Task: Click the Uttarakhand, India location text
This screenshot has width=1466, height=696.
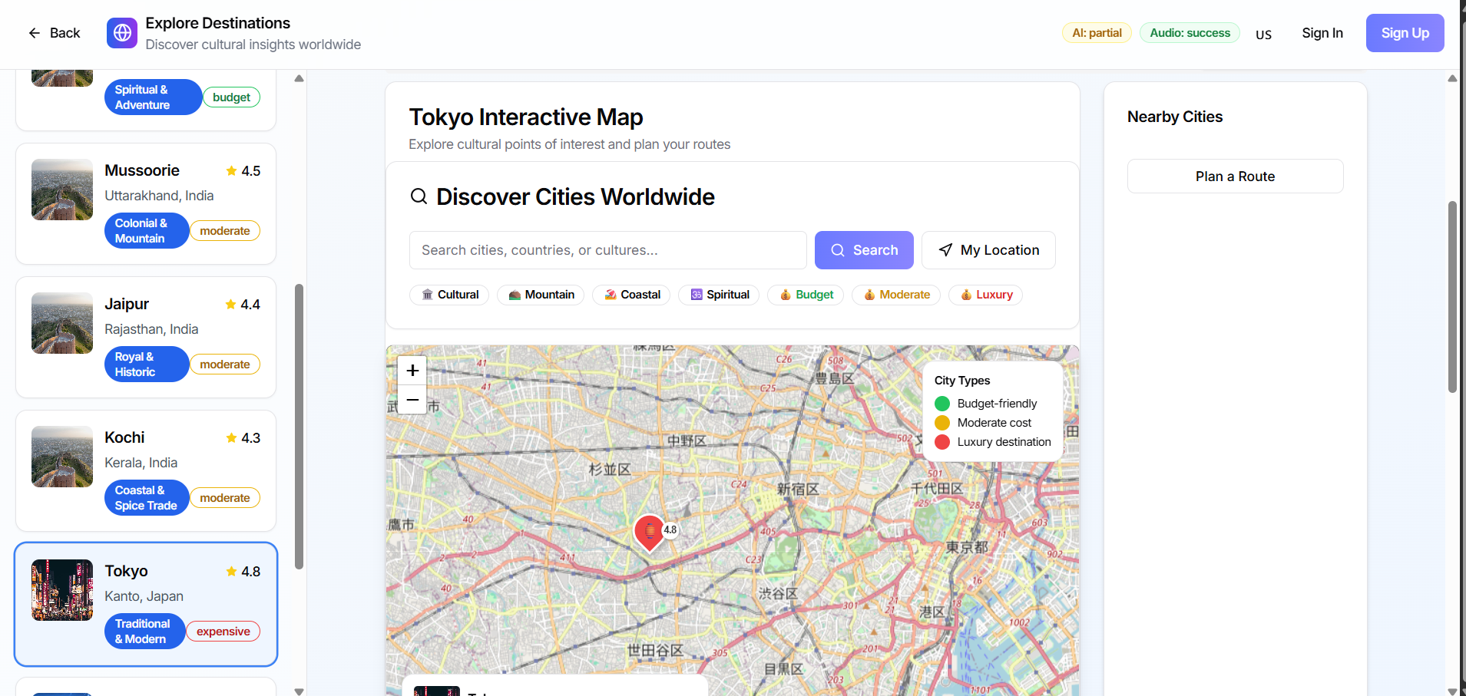Action: point(159,196)
